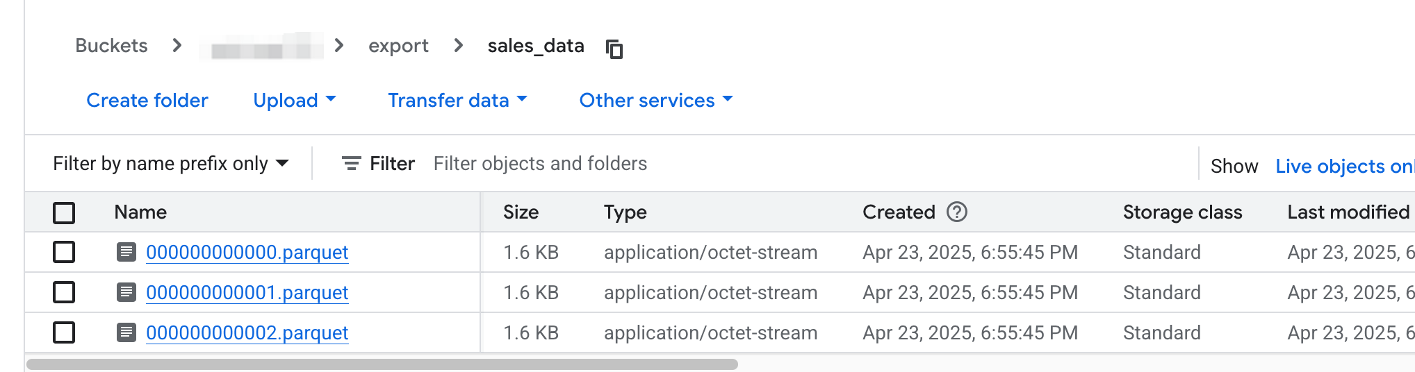Click the help icon next to Created
Screen dimensions: 1415x372
pyautogui.click(x=957, y=212)
